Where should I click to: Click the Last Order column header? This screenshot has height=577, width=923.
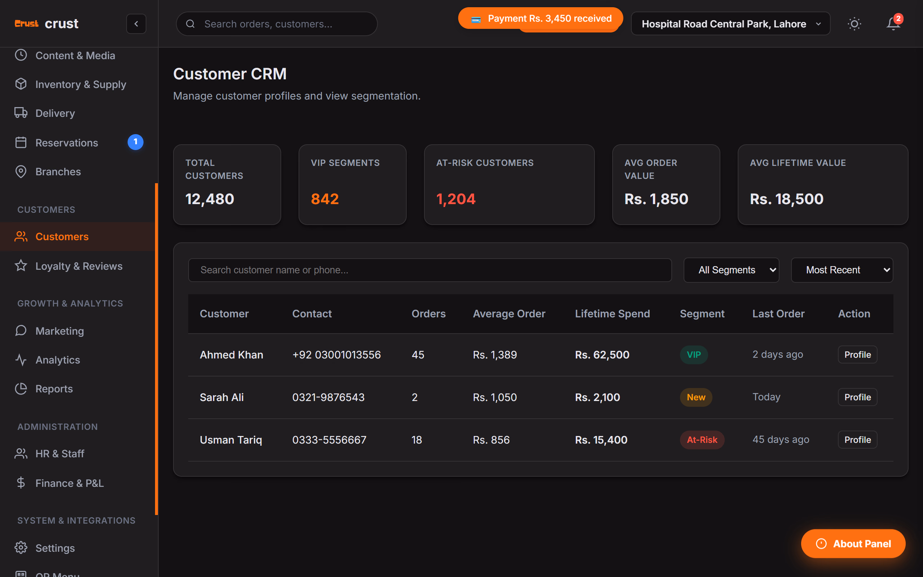tap(778, 314)
